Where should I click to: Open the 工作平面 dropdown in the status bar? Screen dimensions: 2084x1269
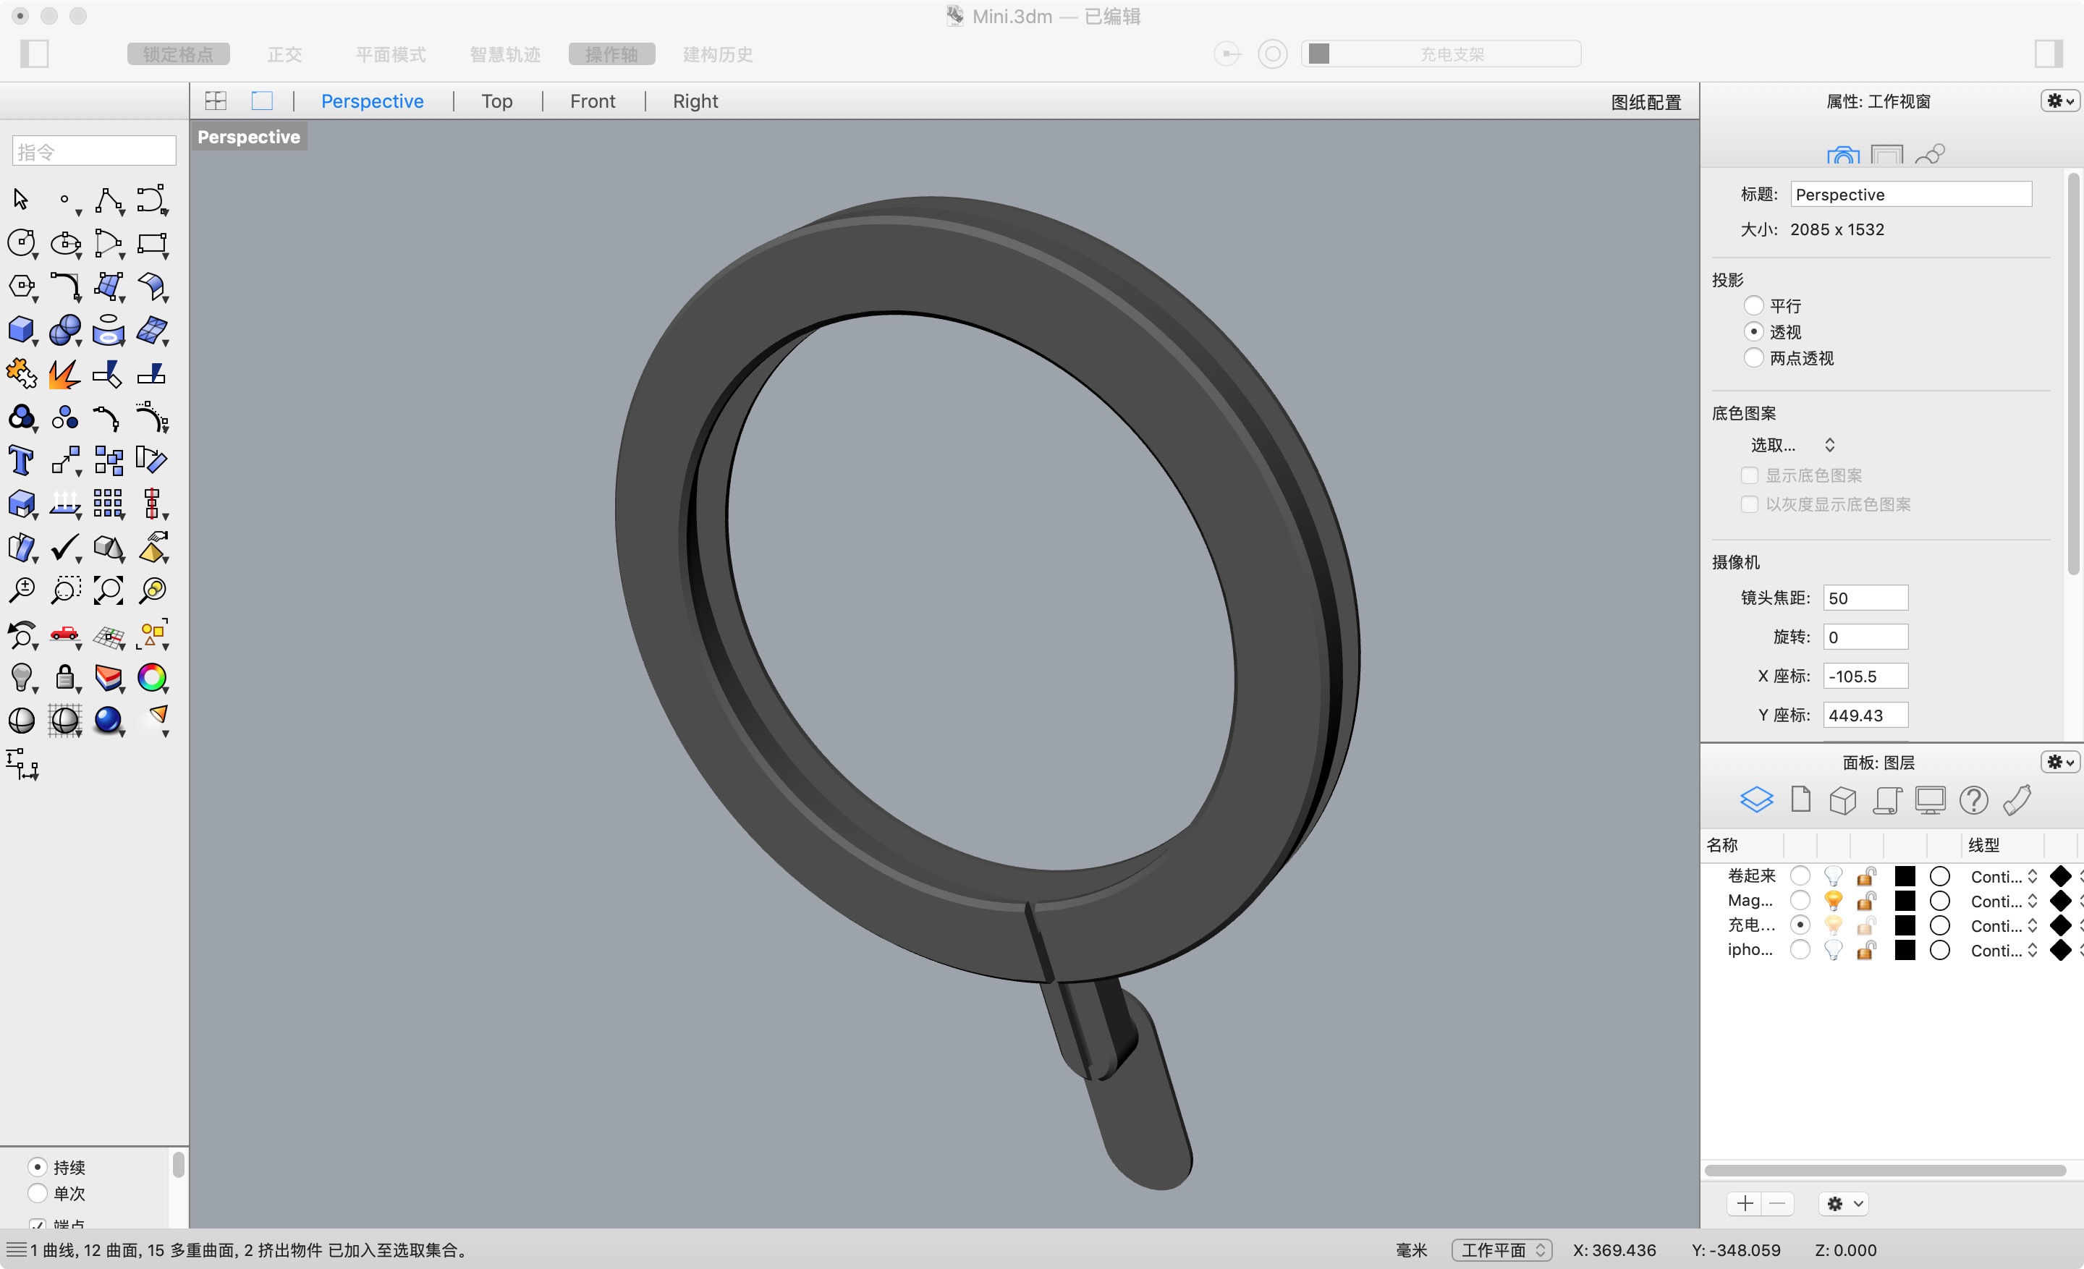point(1501,1249)
